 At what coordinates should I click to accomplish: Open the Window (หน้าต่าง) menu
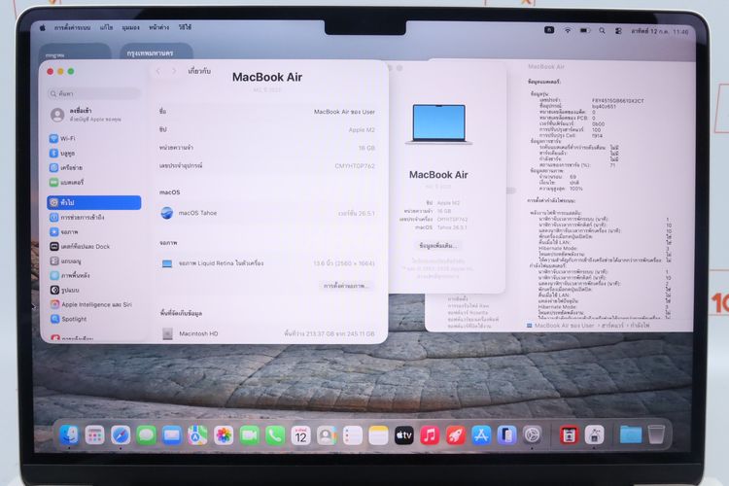click(x=158, y=28)
